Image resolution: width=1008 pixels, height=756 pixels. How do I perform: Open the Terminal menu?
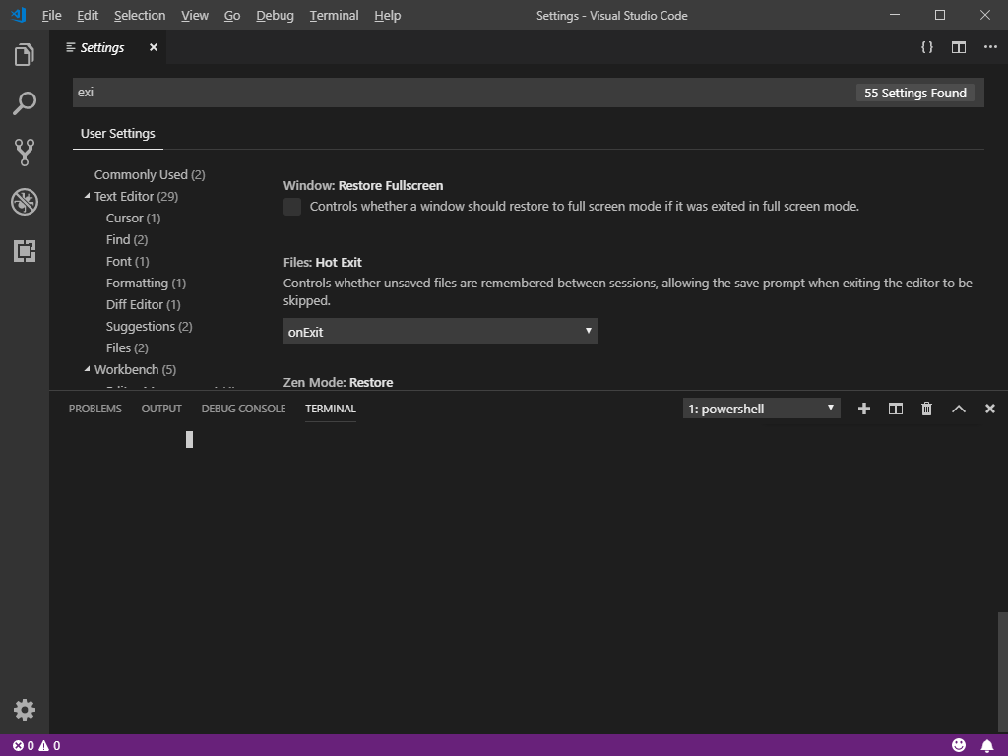coord(333,15)
